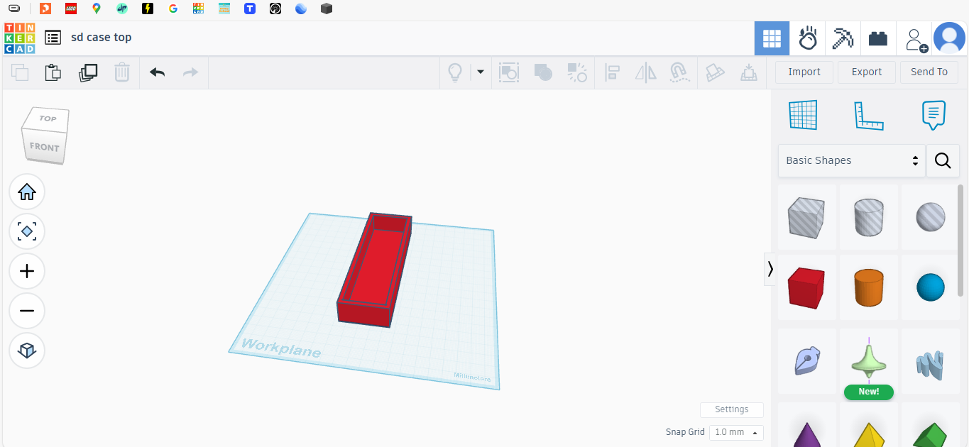
Task: Click the Export button
Action: click(x=867, y=72)
